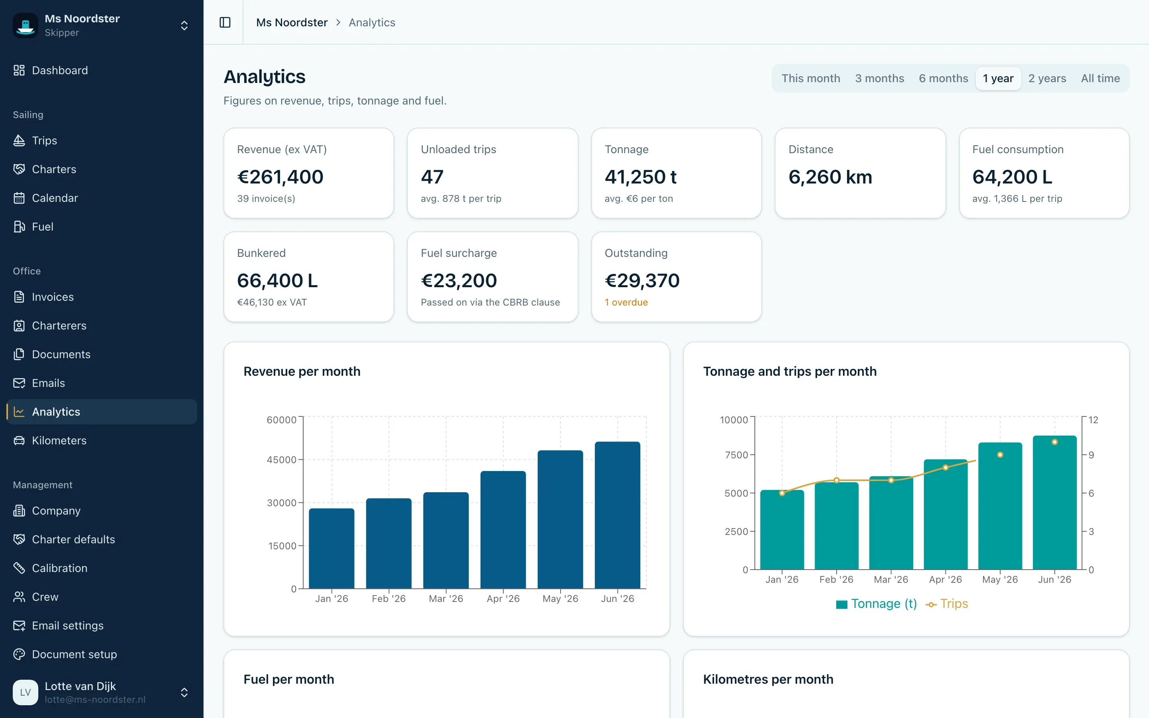Viewport: 1149px width, 718px height.
Task: Click the Kilometers car icon
Action: tap(19, 441)
